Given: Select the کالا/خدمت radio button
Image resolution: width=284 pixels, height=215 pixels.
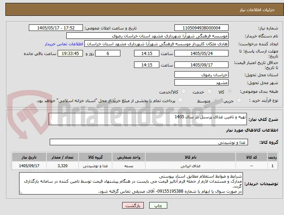Looking at the screenshot, I should point(184,91).
